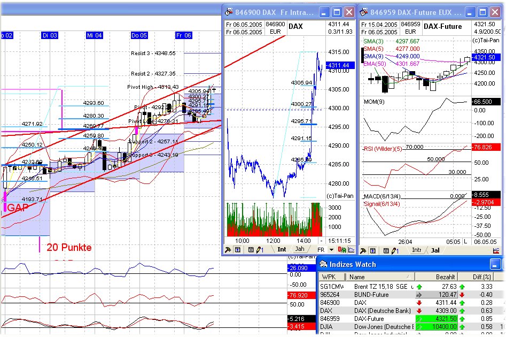The image size is (506, 337).
Task: Click the red-green B/A icon in DAX intraday toolbar
Action: tap(342, 249)
